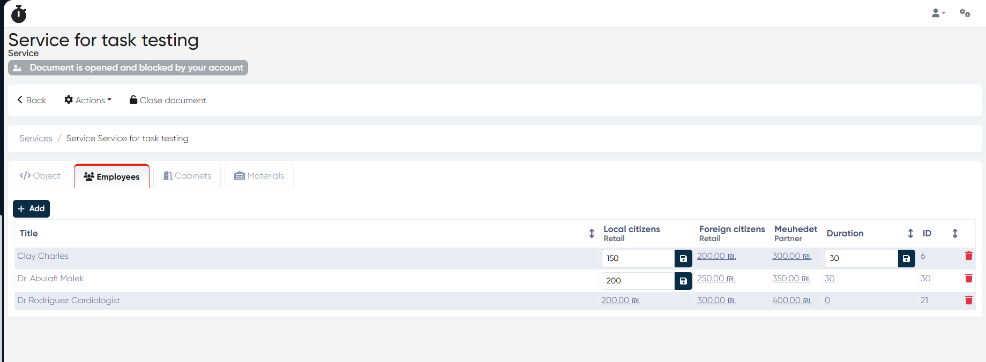This screenshot has width=986, height=362.
Task: Sort table by Duration column
Action: 910,233
